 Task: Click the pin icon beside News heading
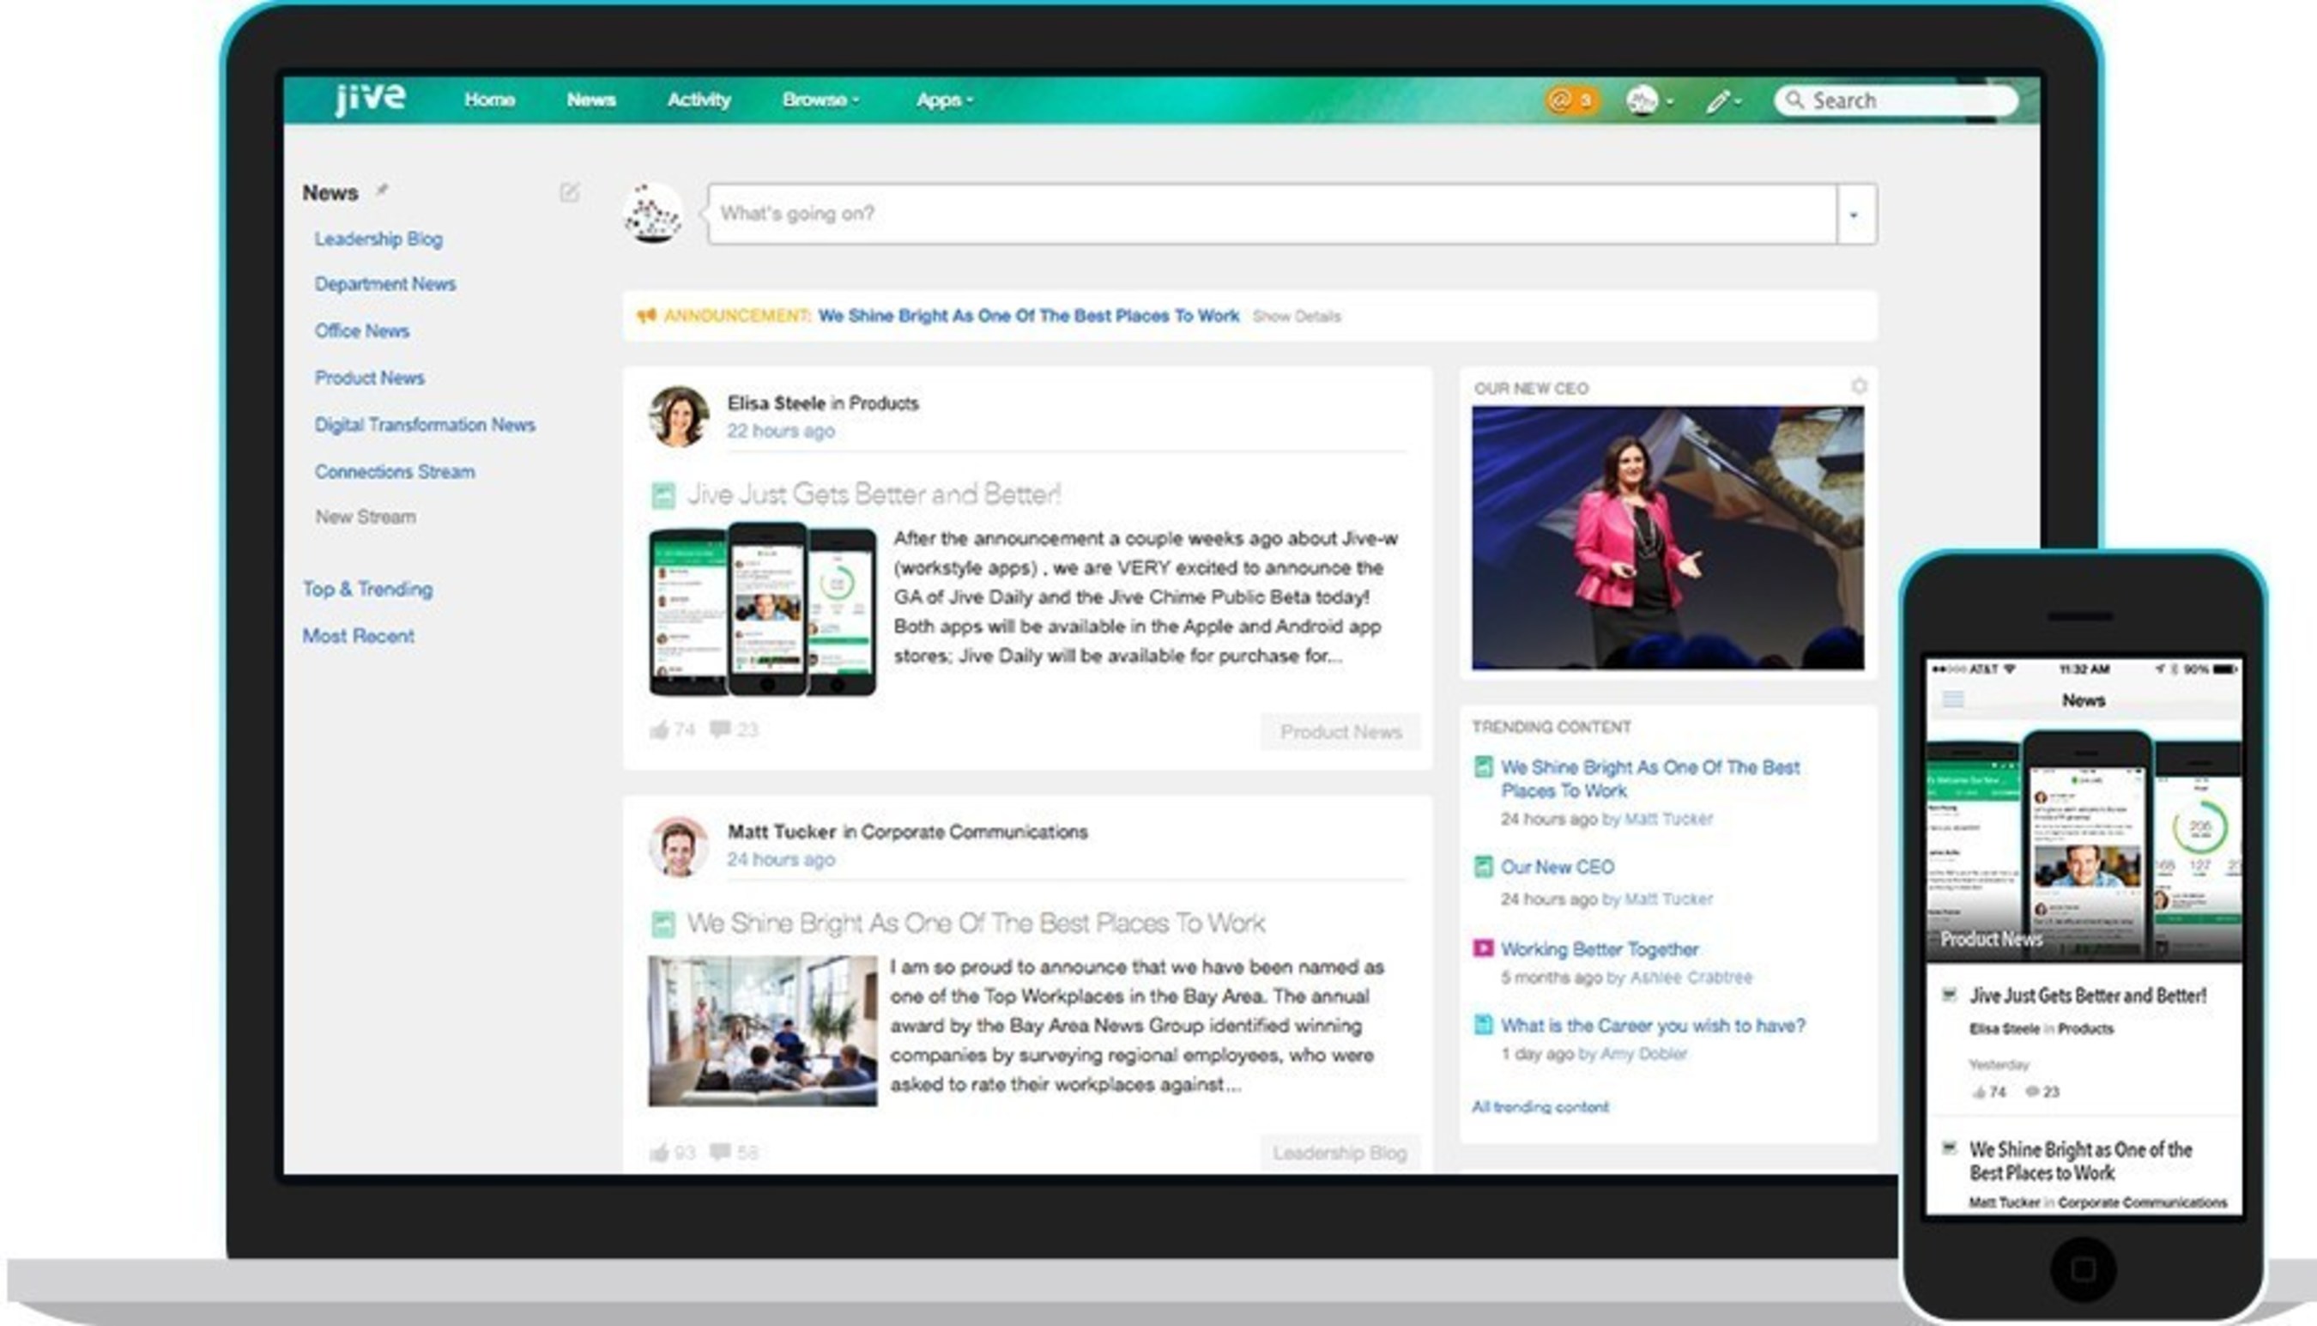coord(383,191)
